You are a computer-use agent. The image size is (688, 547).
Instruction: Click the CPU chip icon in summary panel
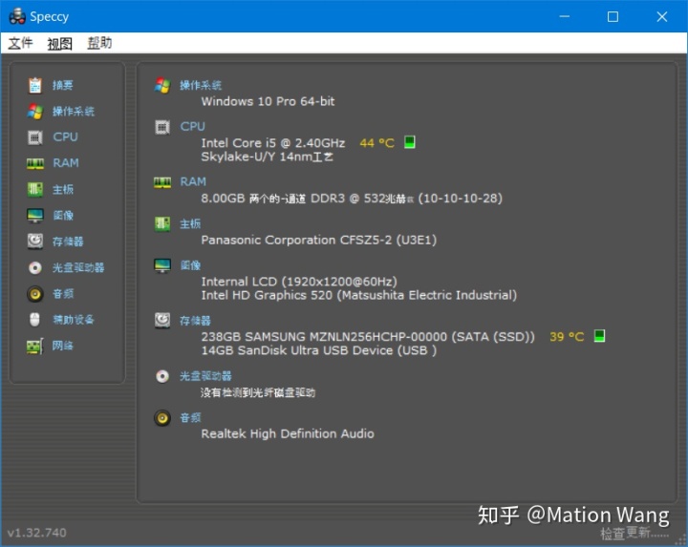point(162,128)
